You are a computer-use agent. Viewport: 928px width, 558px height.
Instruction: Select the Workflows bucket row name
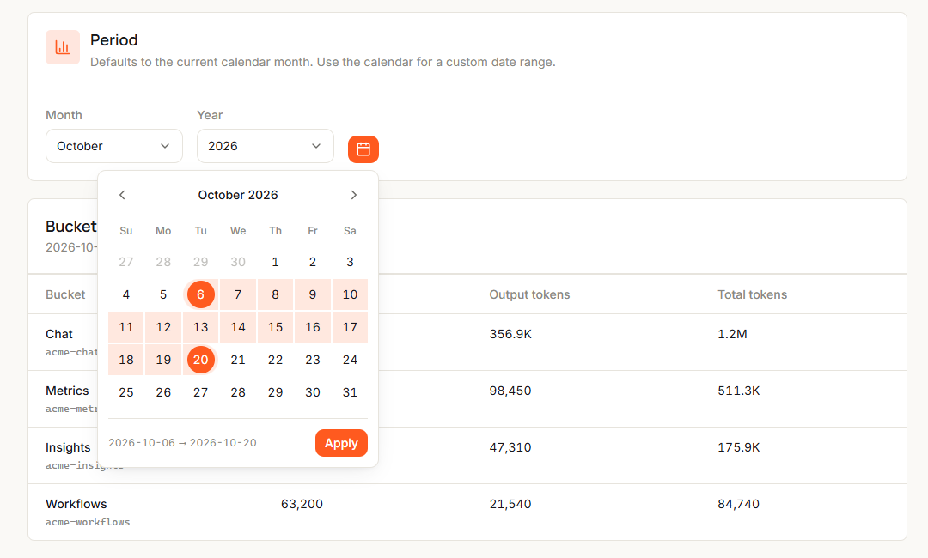pos(76,504)
